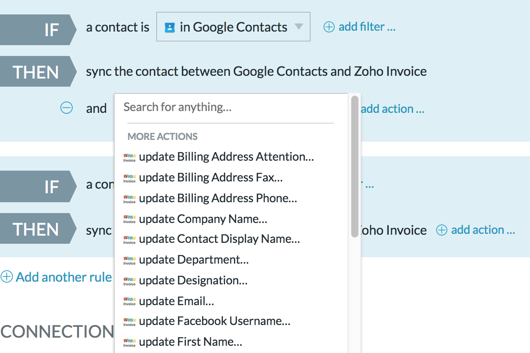This screenshot has height=353, width=530.
Task: Choose 'update First Name...' action
Action: (x=191, y=342)
